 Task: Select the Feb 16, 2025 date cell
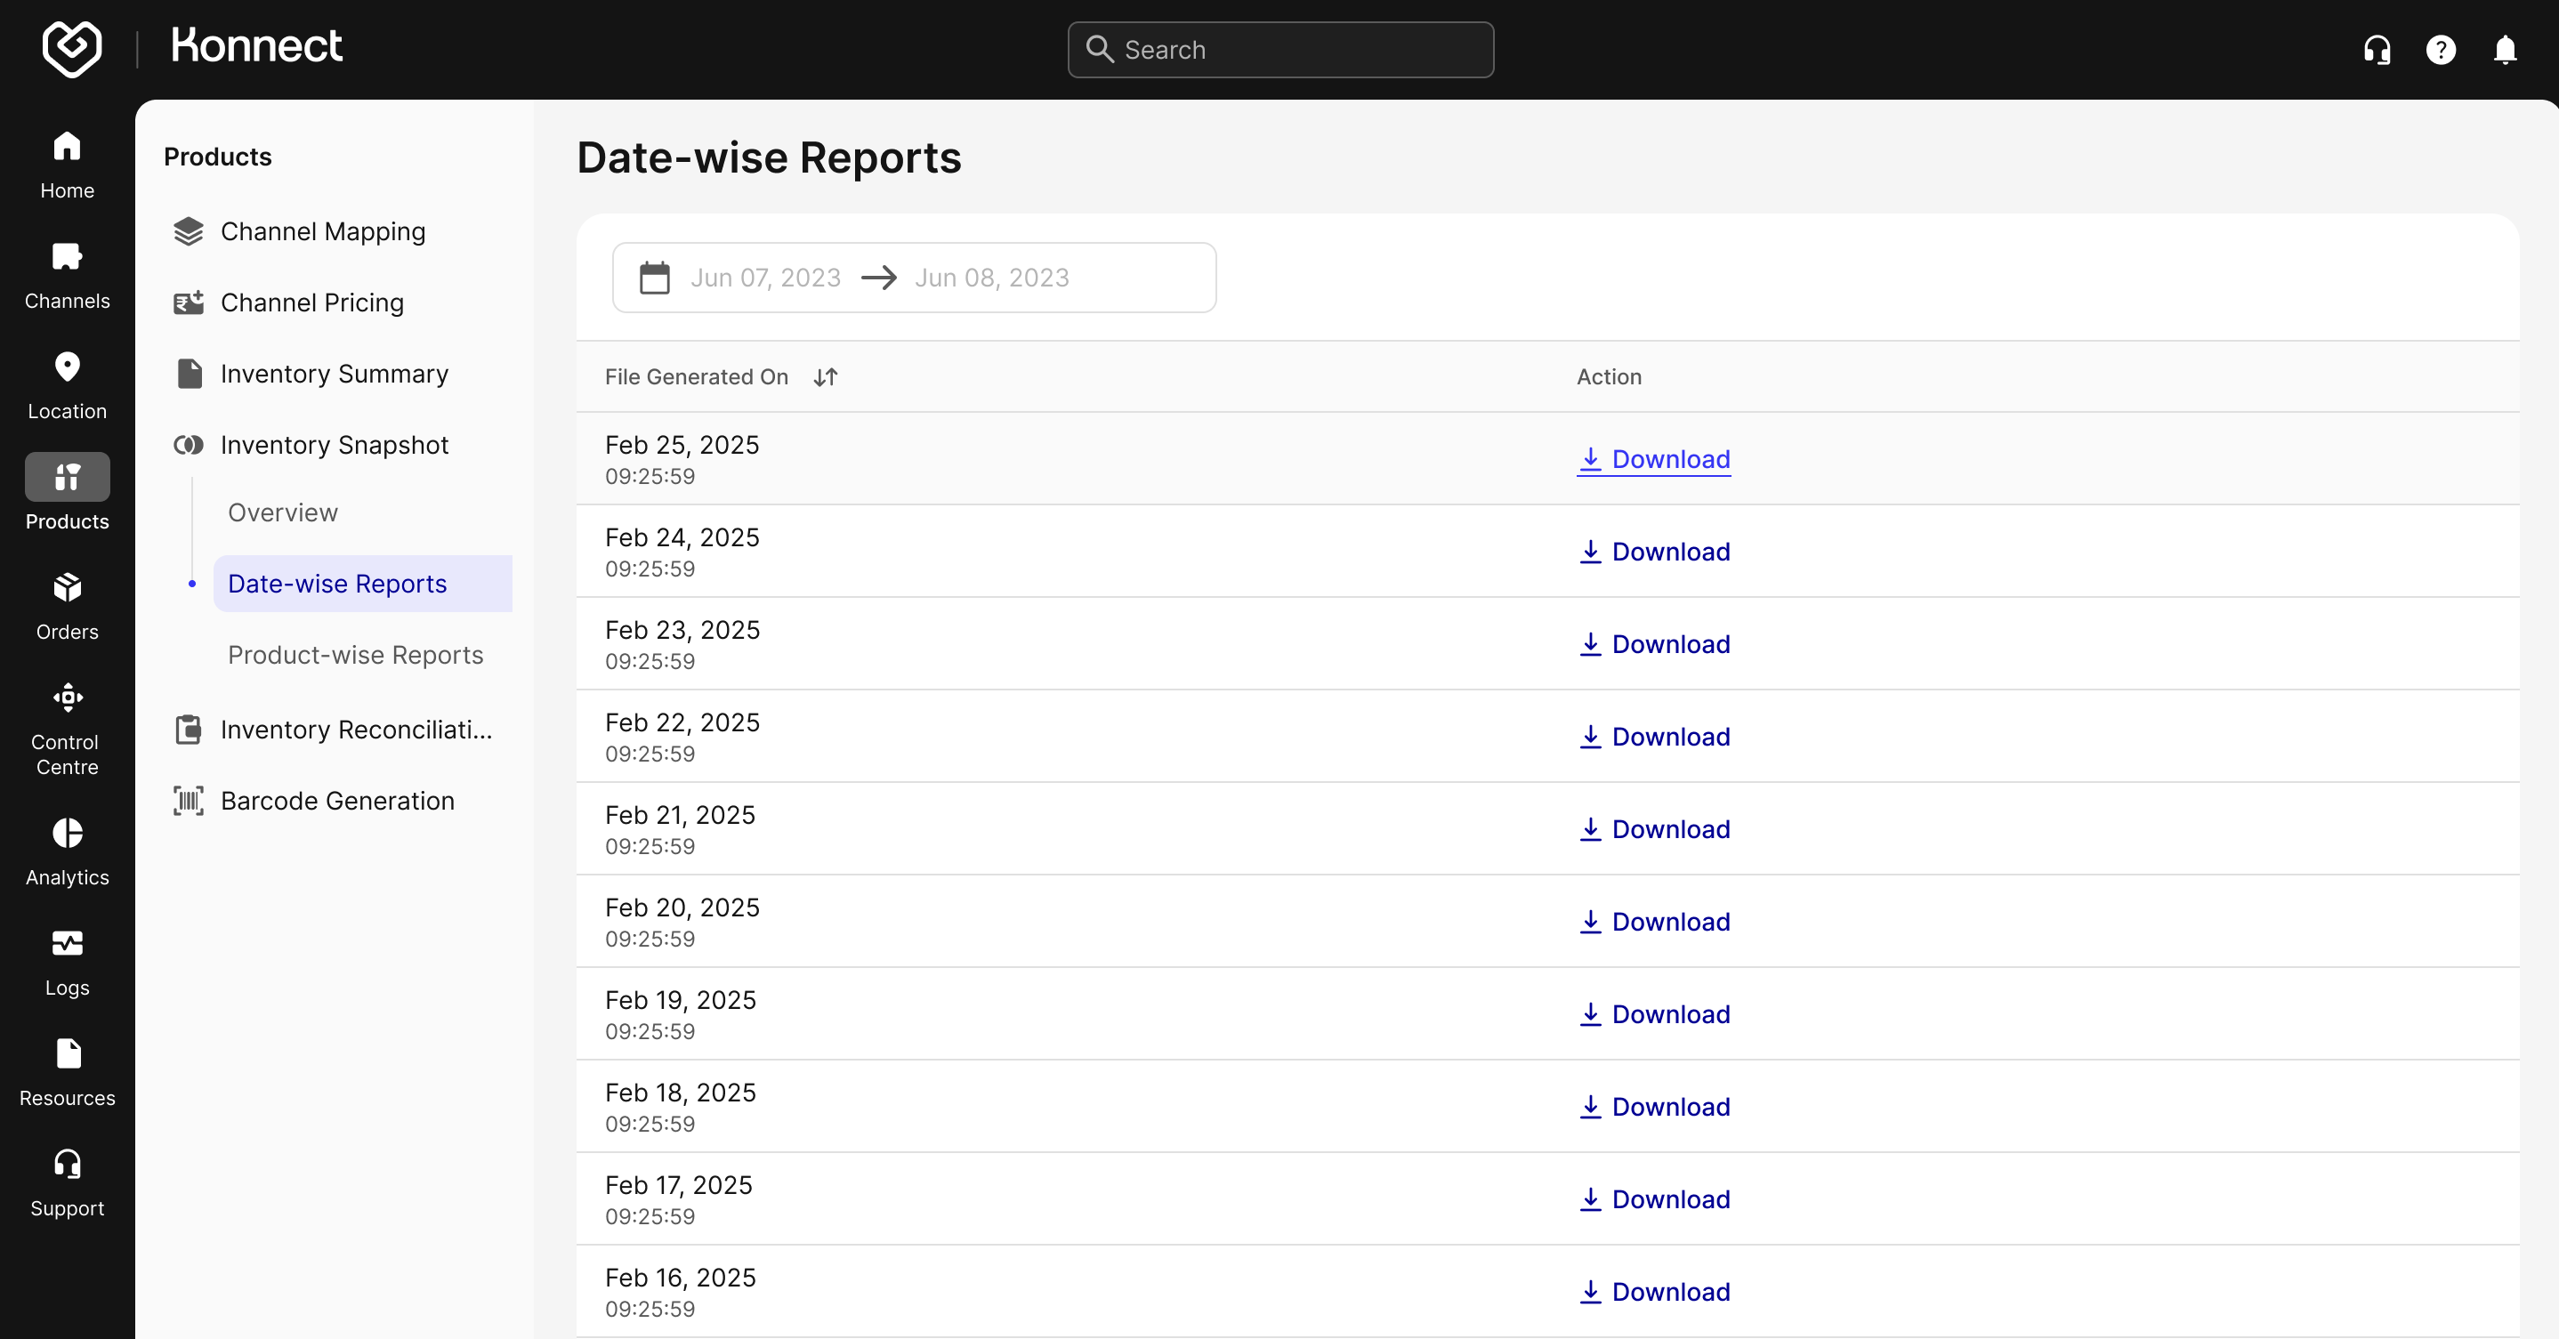click(x=681, y=1291)
